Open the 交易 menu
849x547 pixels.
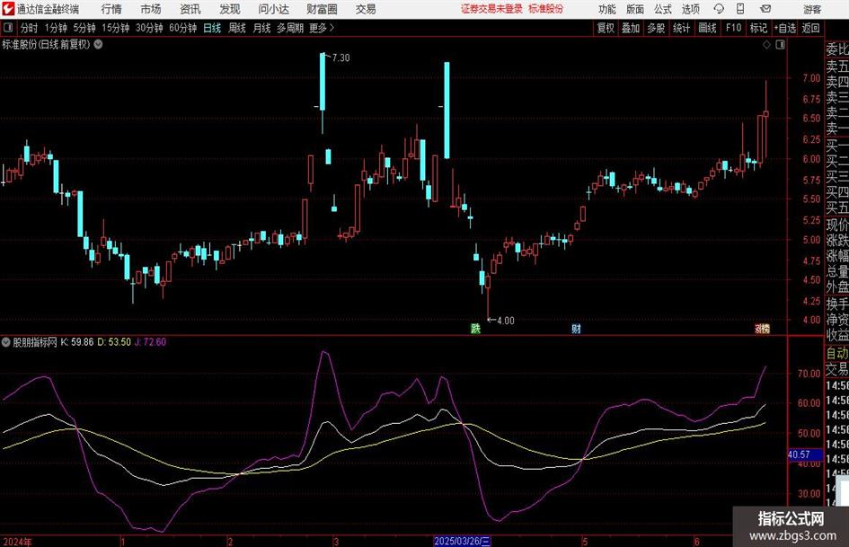366,9
